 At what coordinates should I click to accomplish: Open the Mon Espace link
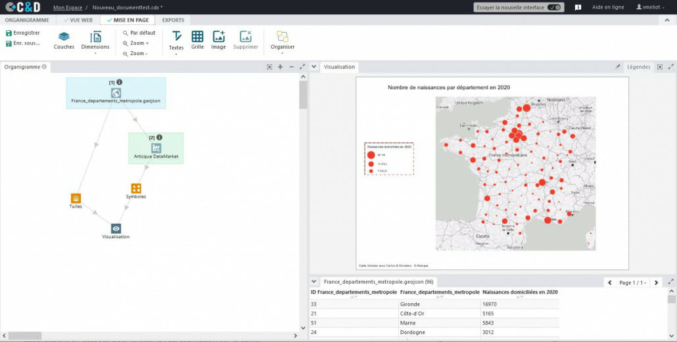(66, 7)
